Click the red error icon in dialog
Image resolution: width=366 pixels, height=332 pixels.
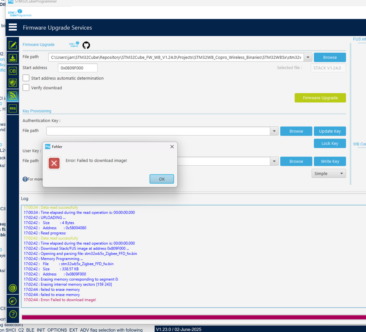click(54, 163)
